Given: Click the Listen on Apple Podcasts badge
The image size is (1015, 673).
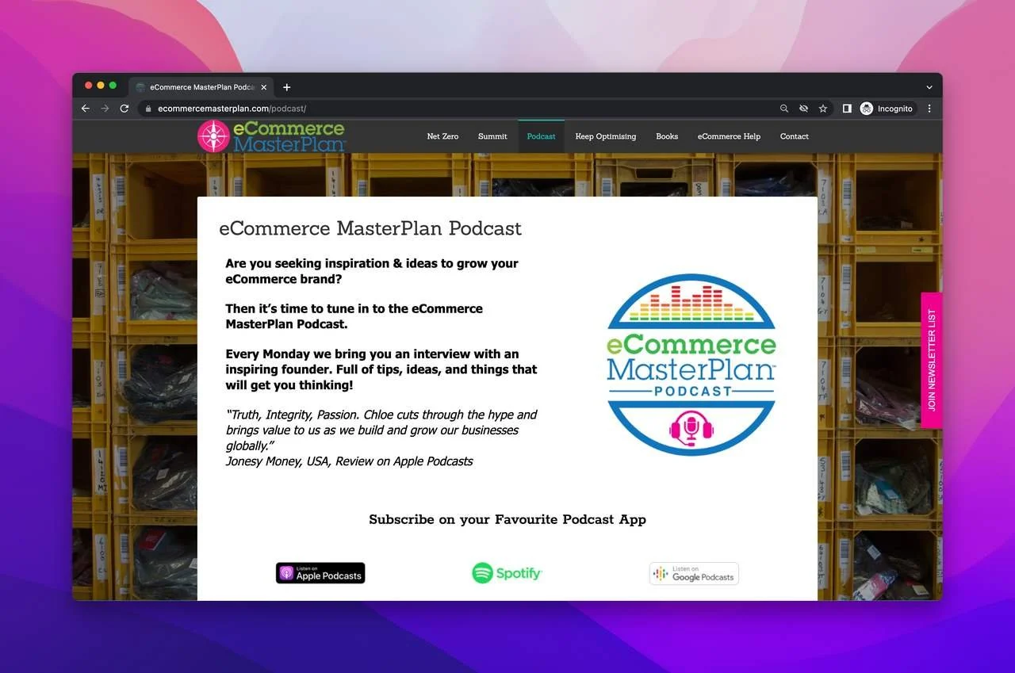Looking at the screenshot, I should pos(320,573).
